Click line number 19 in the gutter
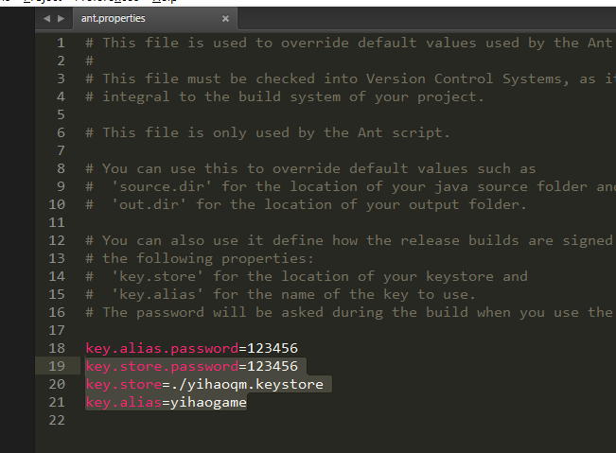 click(x=57, y=366)
